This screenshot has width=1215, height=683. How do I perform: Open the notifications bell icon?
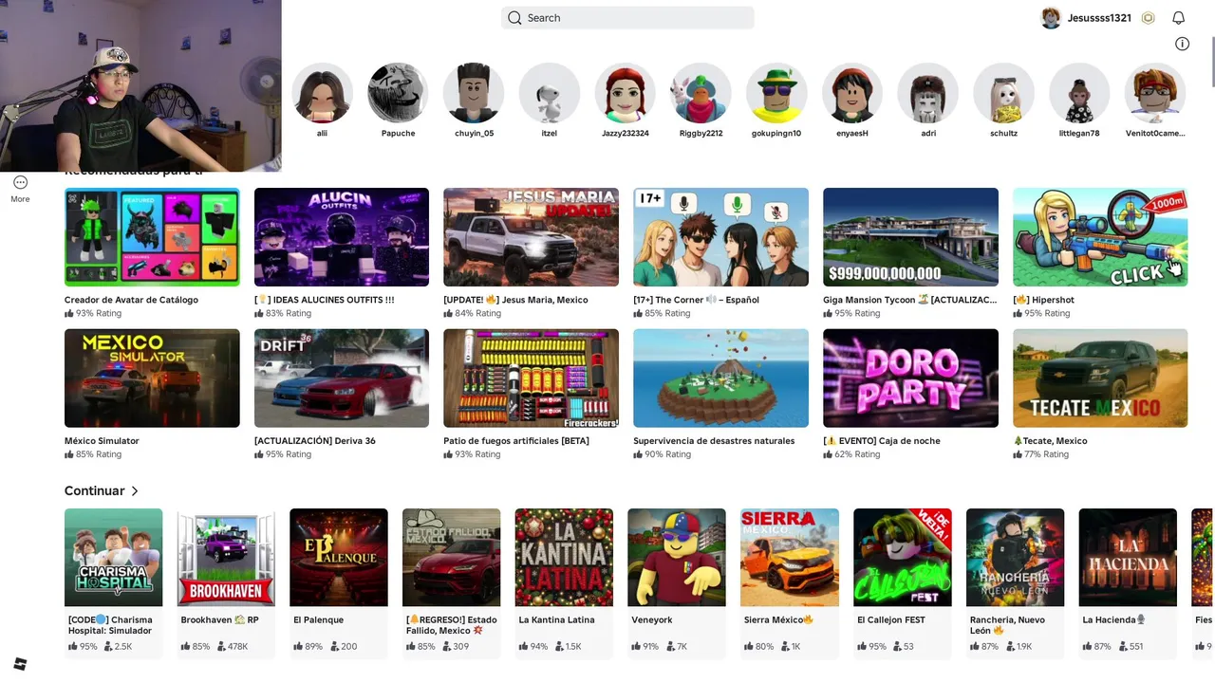pos(1178,18)
